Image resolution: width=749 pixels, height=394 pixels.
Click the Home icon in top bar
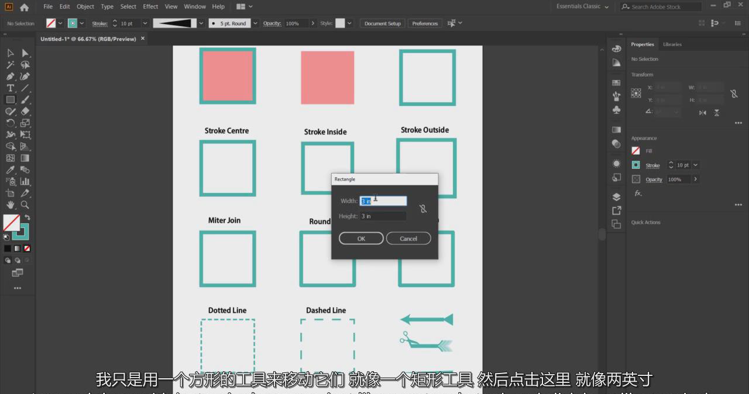pos(24,7)
